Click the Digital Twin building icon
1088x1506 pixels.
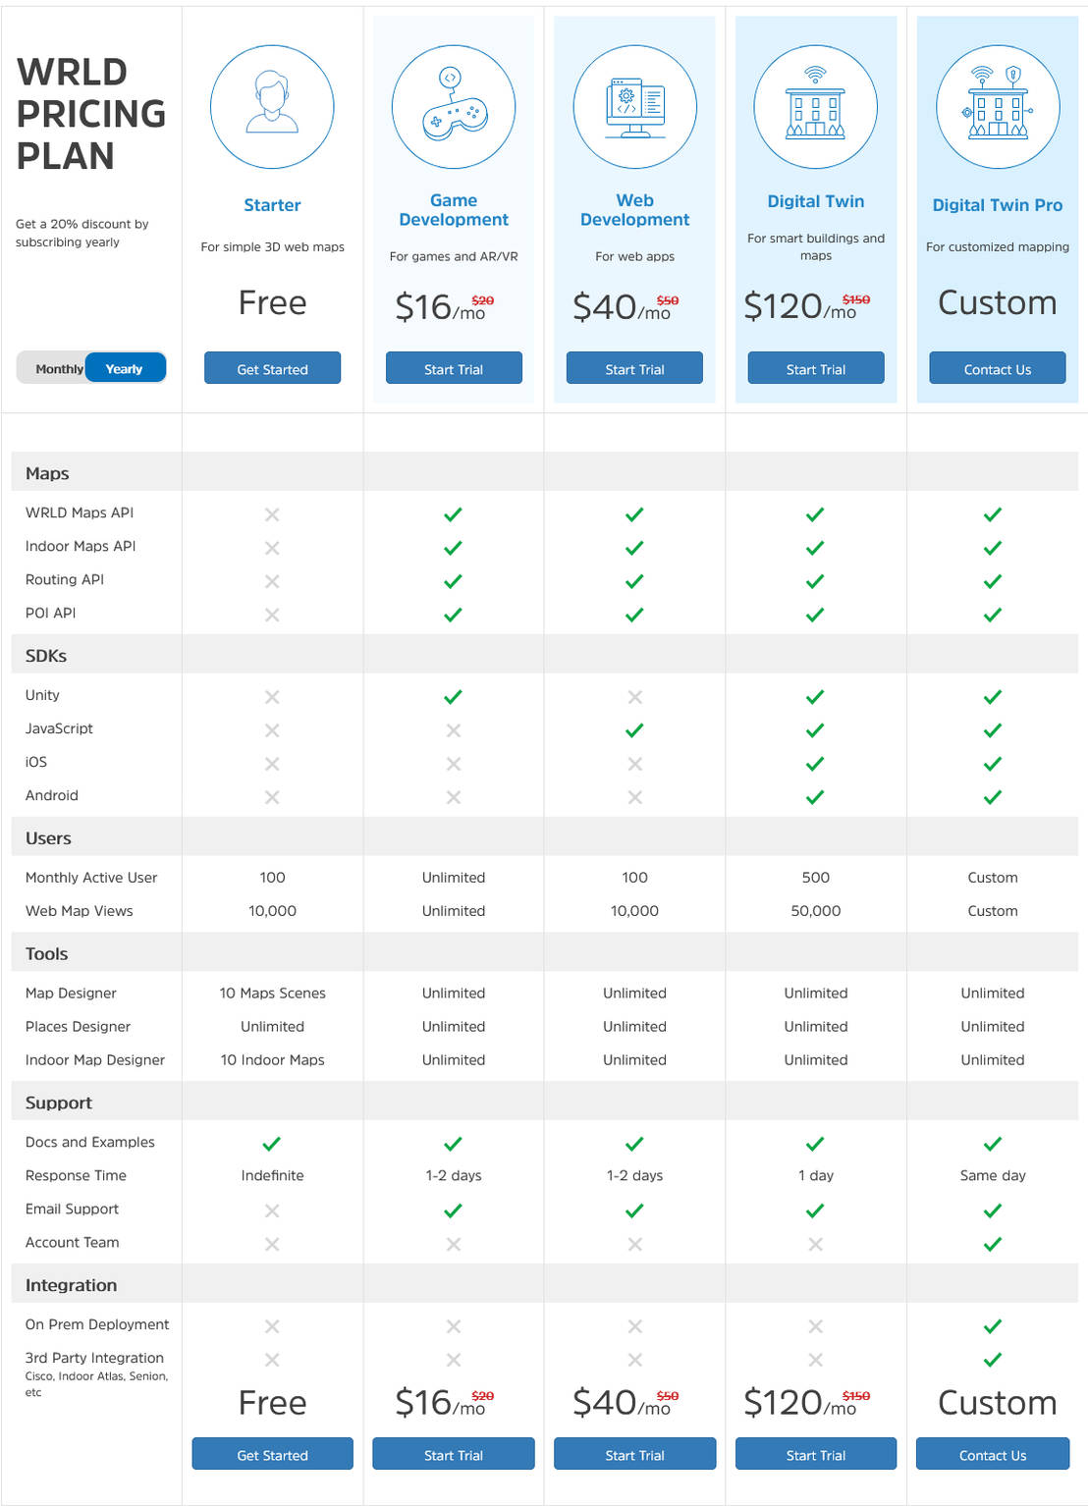coord(816,106)
